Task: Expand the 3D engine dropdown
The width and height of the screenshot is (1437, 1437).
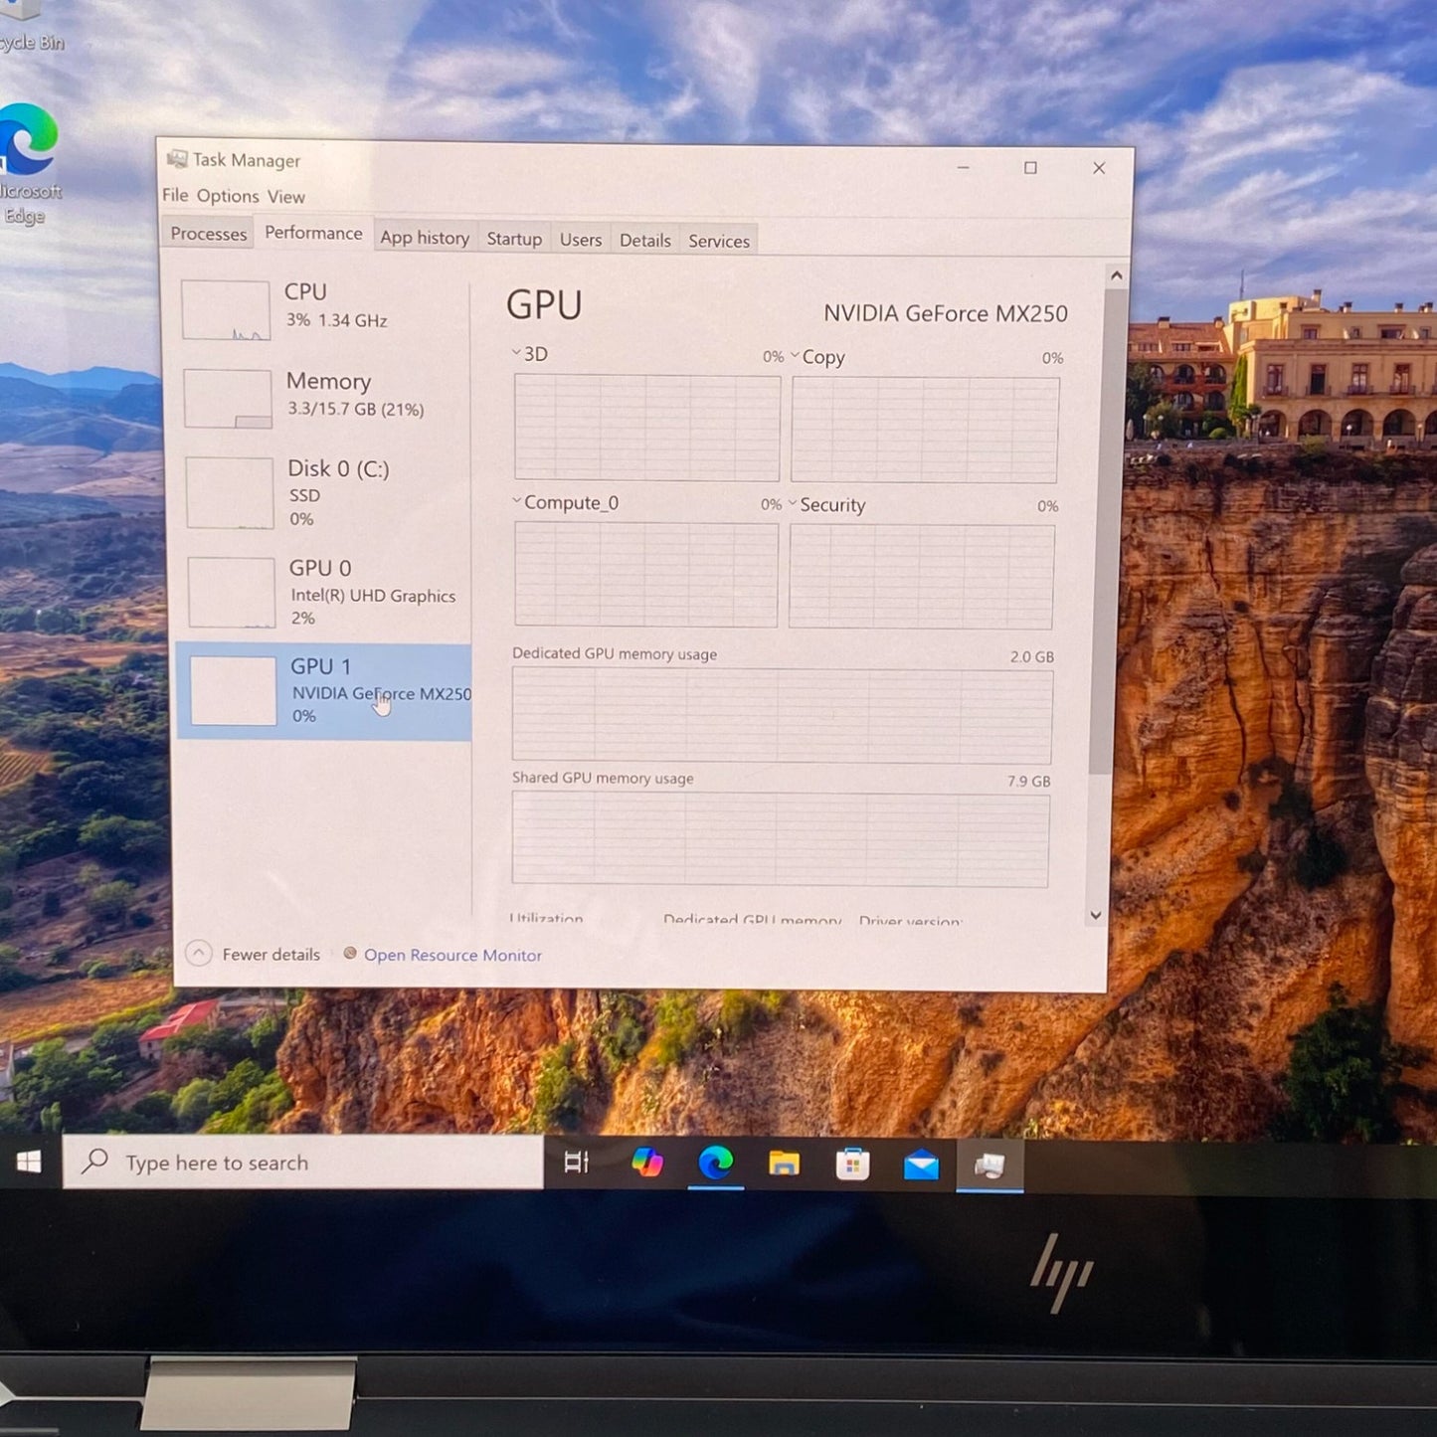Action: pos(516,352)
